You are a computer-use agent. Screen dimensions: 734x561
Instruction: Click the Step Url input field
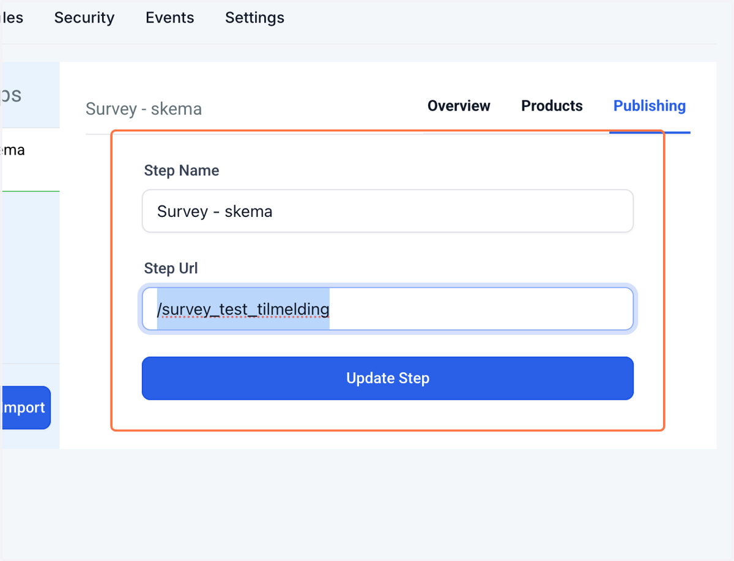coord(388,309)
